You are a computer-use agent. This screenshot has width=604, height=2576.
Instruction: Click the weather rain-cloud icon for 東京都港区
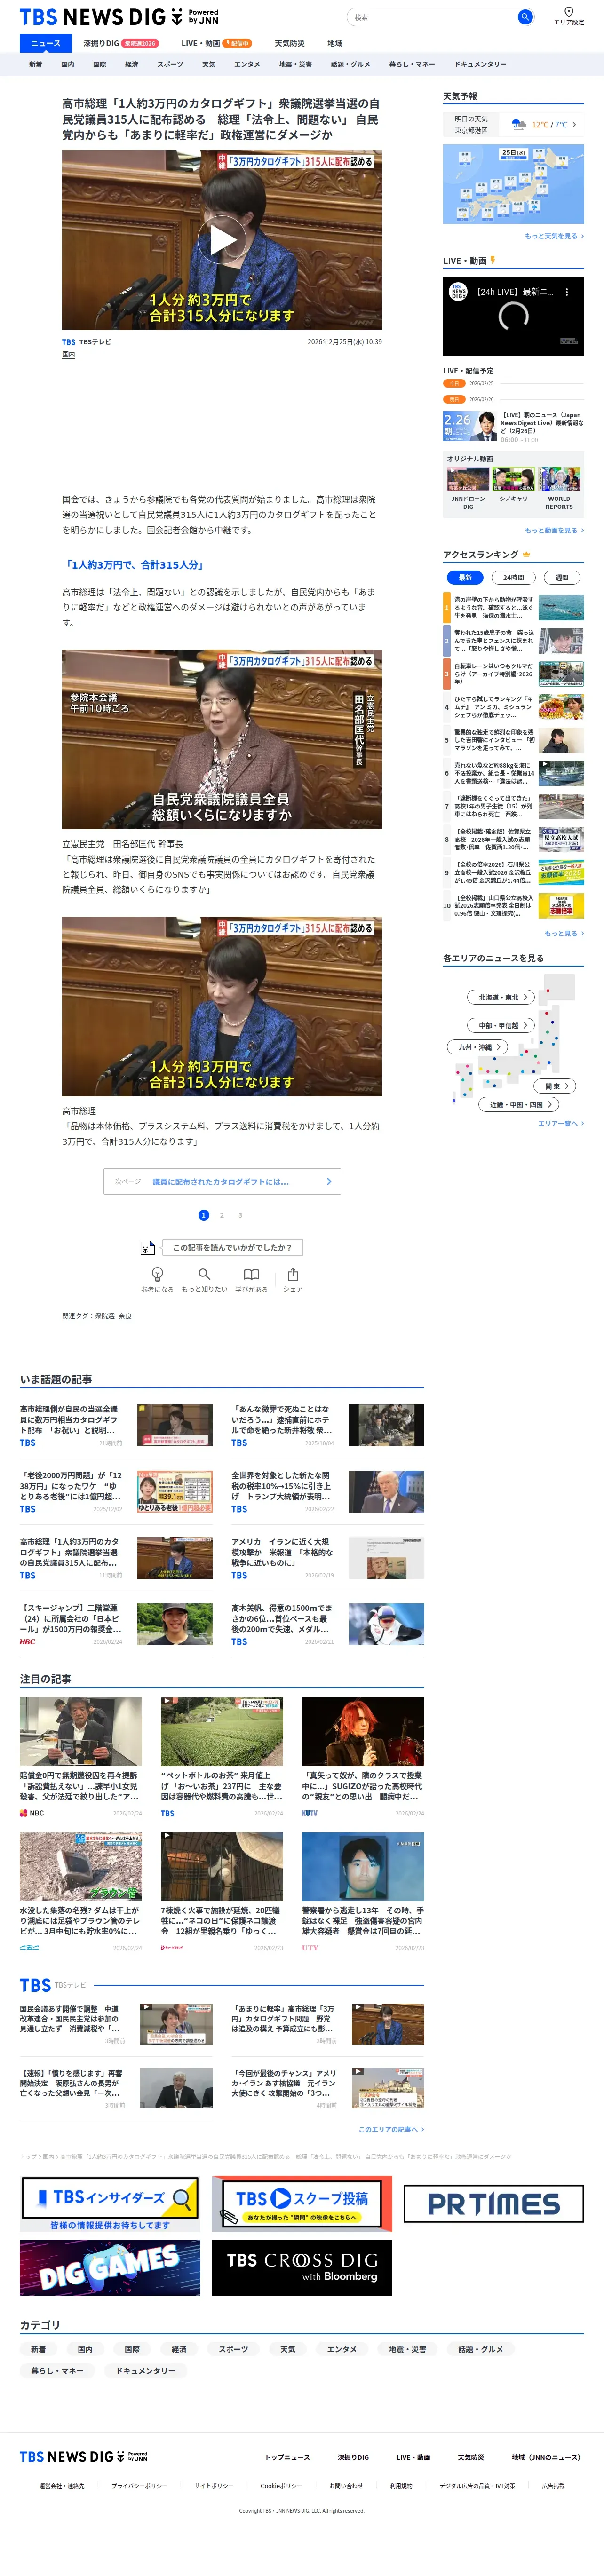(x=519, y=125)
